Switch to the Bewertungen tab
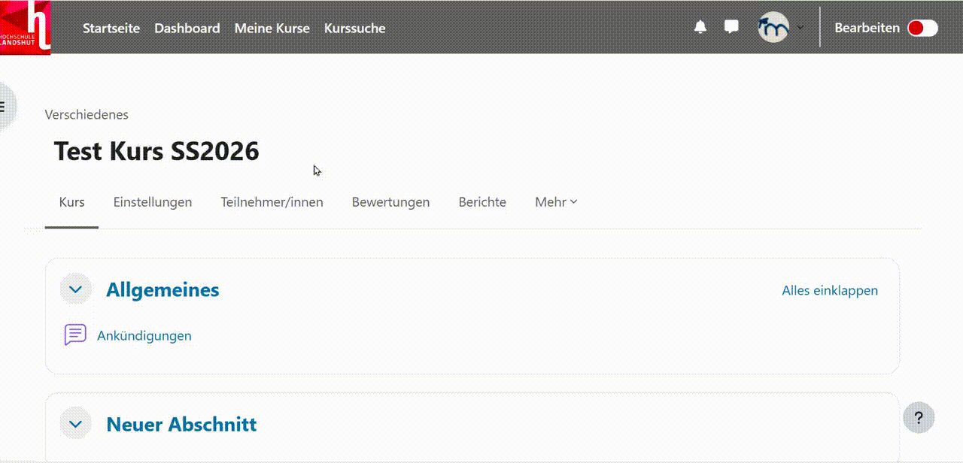The image size is (963, 463). tap(390, 201)
